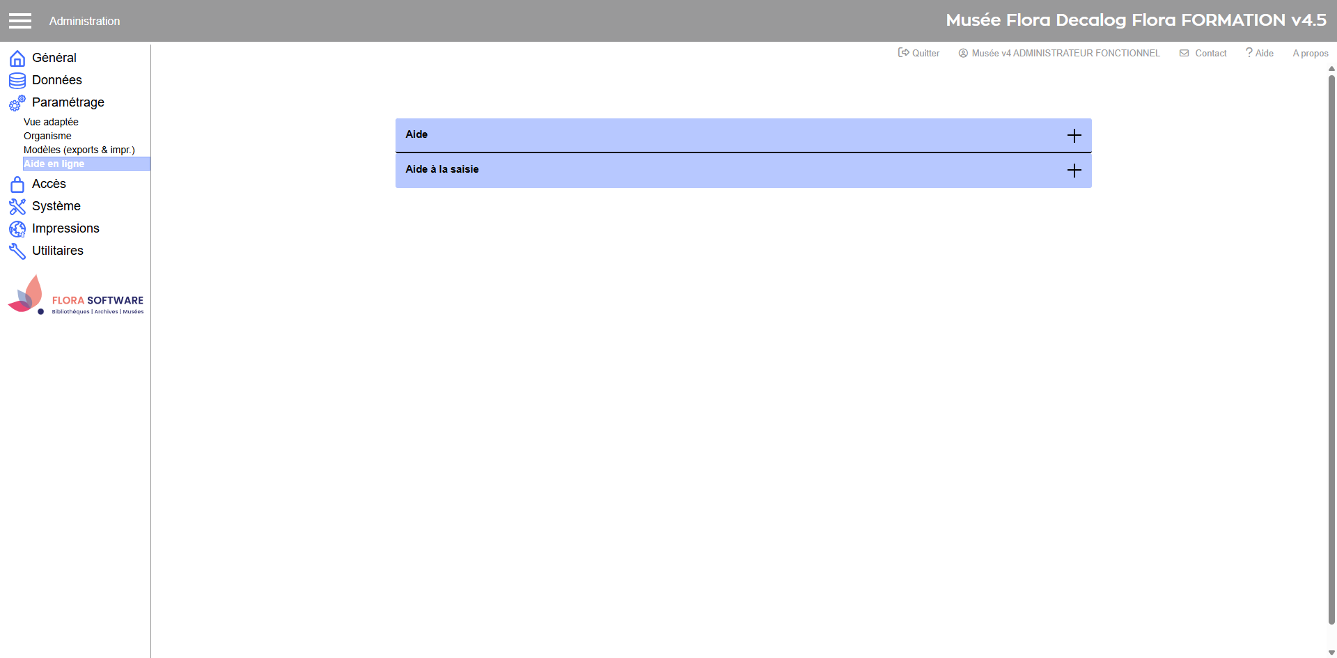Viewport: 1337px width, 658px height.
Task: Click the Accès padlock icon
Action: pos(17,185)
